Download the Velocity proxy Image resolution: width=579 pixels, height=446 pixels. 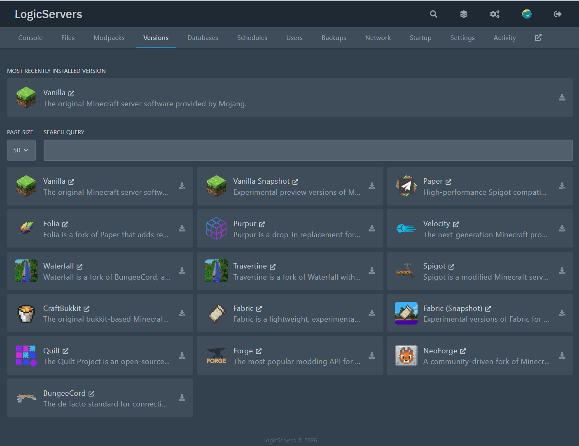(x=562, y=228)
